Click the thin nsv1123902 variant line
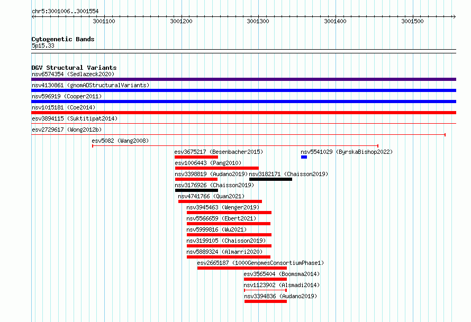The height and width of the screenshot is (322, 471). point(265,290)
